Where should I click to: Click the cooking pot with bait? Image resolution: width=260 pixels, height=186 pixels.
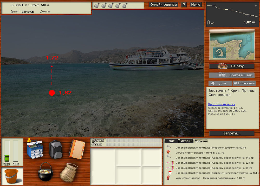pos(45,172)
